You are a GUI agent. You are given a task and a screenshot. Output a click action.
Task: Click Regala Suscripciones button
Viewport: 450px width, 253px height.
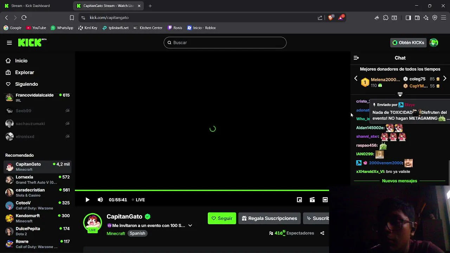pyautogui.click(x=269, y=218)
